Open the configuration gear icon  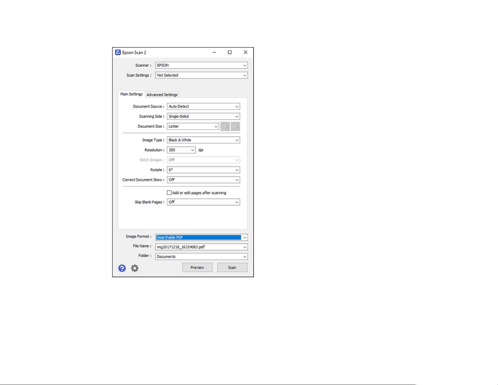tap(135, 268)
